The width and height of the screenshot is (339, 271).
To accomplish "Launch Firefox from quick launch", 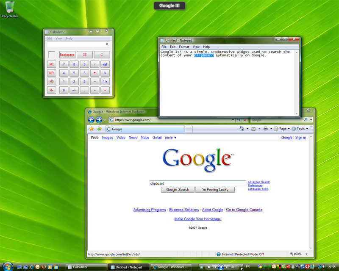I will pyautogui.click(x=44, y=267).
